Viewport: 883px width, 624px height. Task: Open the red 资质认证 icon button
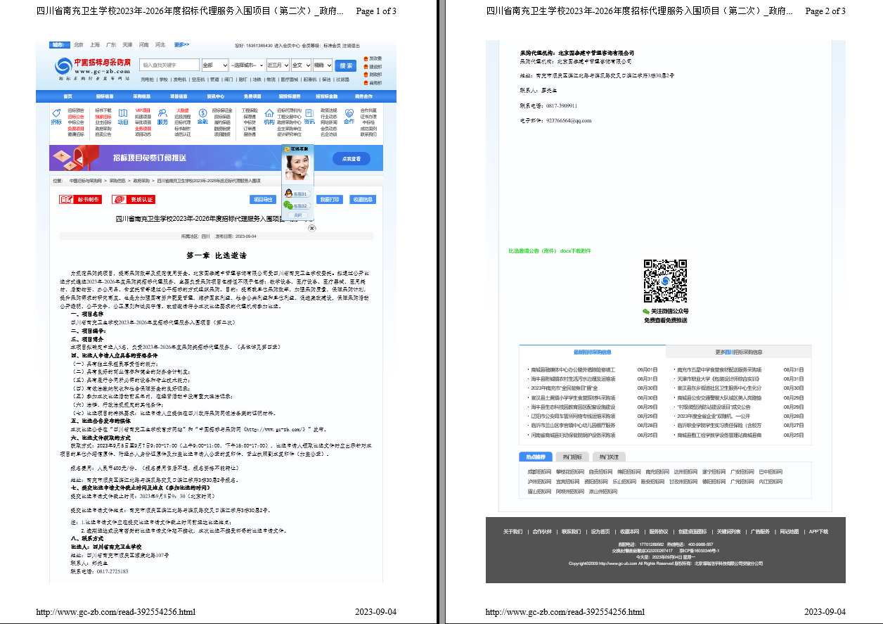coord(134,200)
